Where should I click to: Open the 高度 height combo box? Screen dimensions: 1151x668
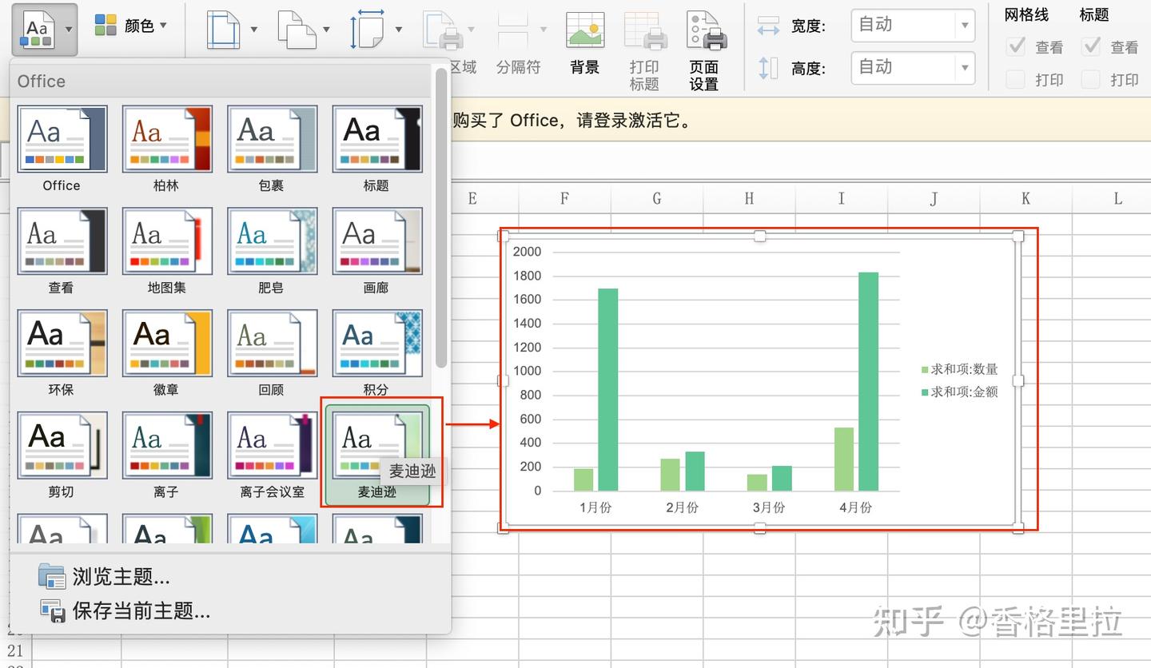click(x=913, y=67)
